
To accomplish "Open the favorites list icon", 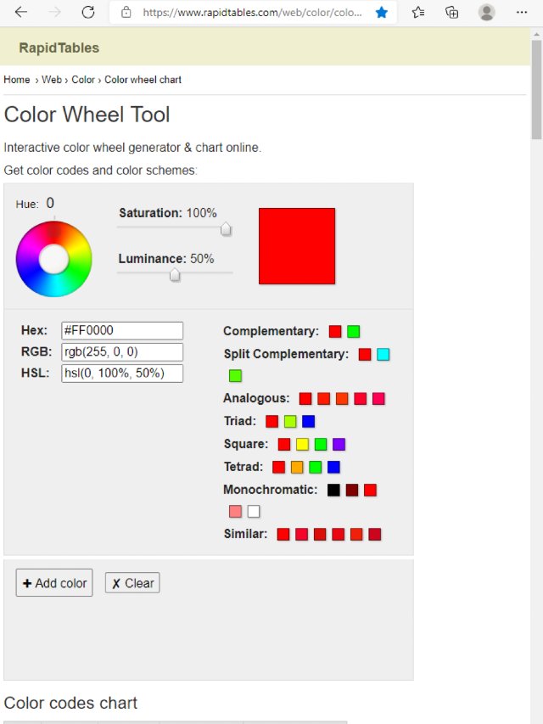I will pyautogui.click(x=418, y=13).
